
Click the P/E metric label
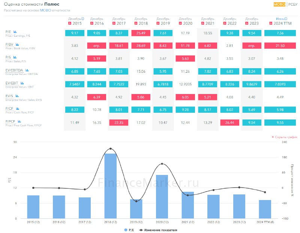pyautogui.click(x=8, y=32)
